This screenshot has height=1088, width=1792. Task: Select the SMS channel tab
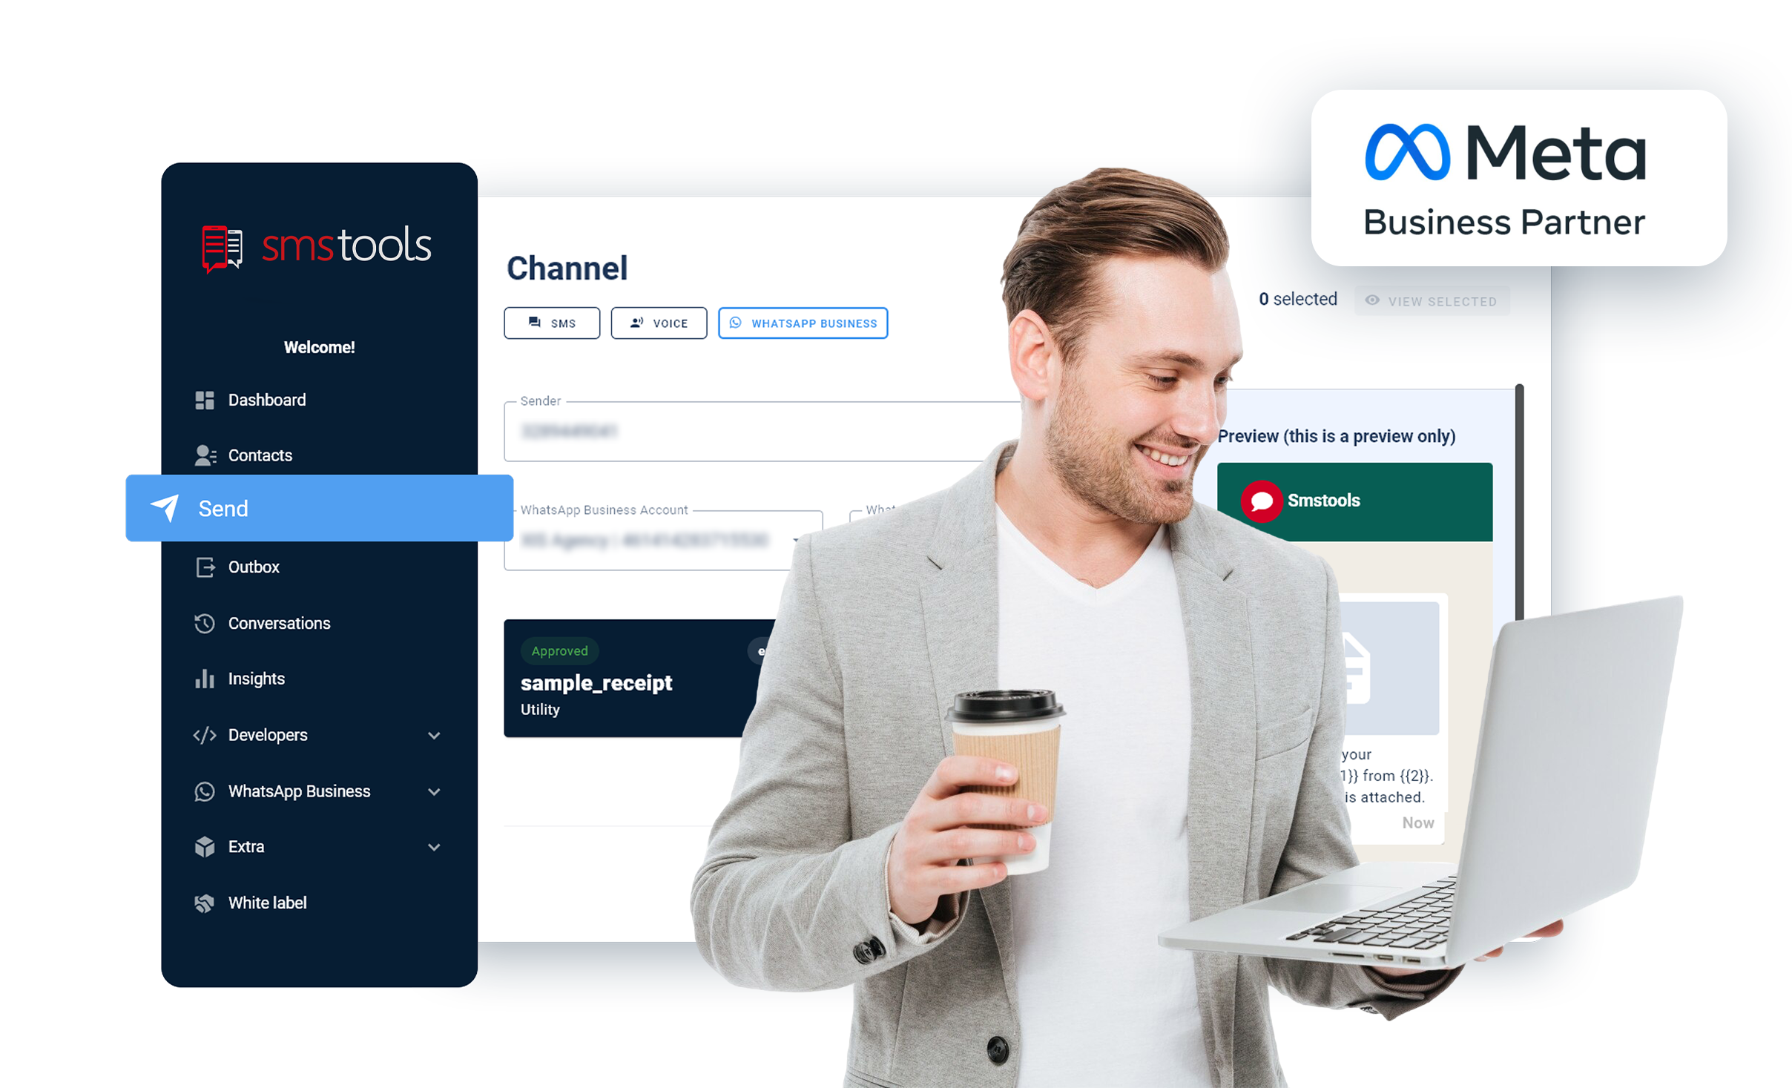point(552,321)
